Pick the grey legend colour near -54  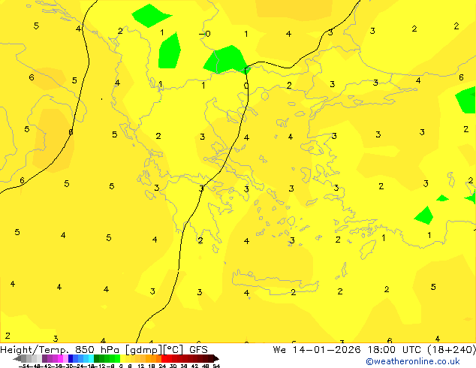[24, 358]
